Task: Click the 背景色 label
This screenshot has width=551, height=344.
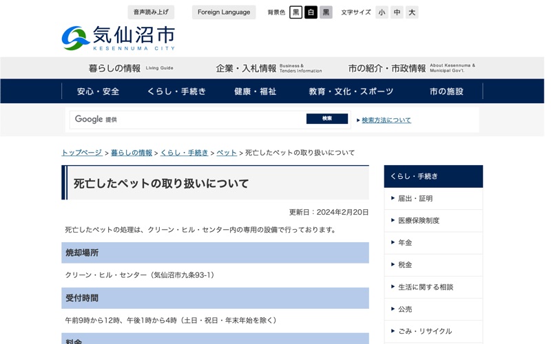Action: (x=276, y=12)
